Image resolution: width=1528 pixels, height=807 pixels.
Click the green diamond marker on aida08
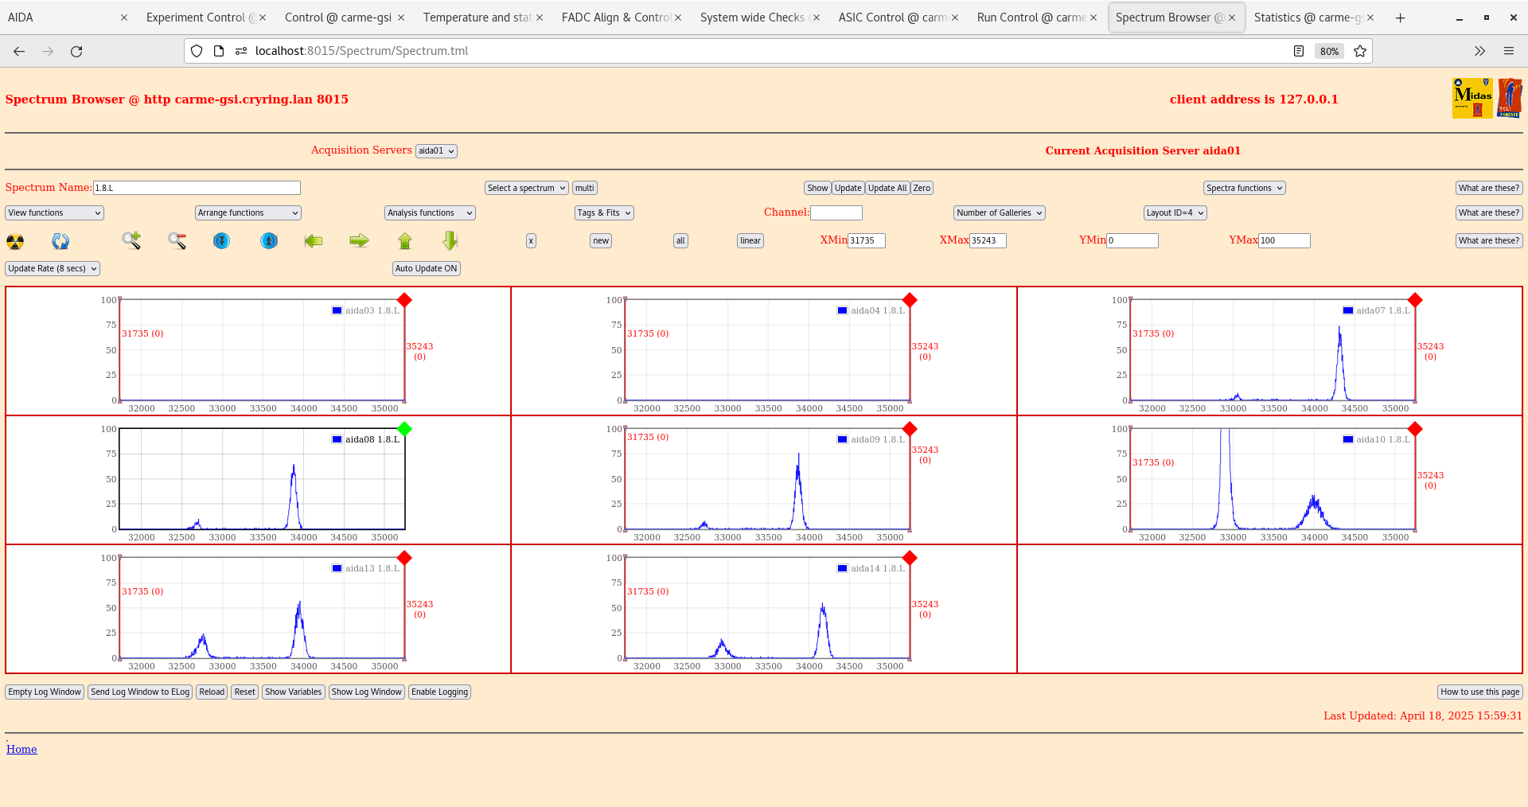[x=404, y=429]
